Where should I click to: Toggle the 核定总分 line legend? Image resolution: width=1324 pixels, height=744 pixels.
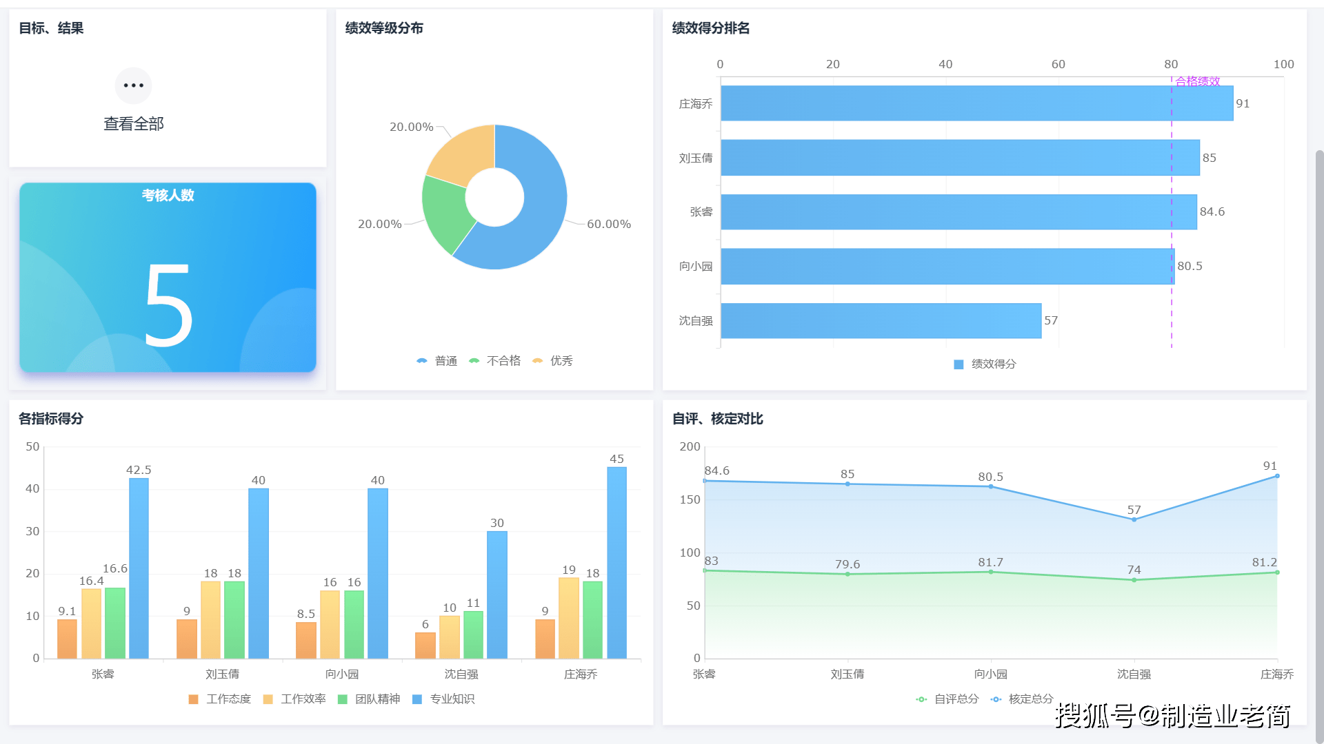pyautogui.click(x=1022, y=699)
